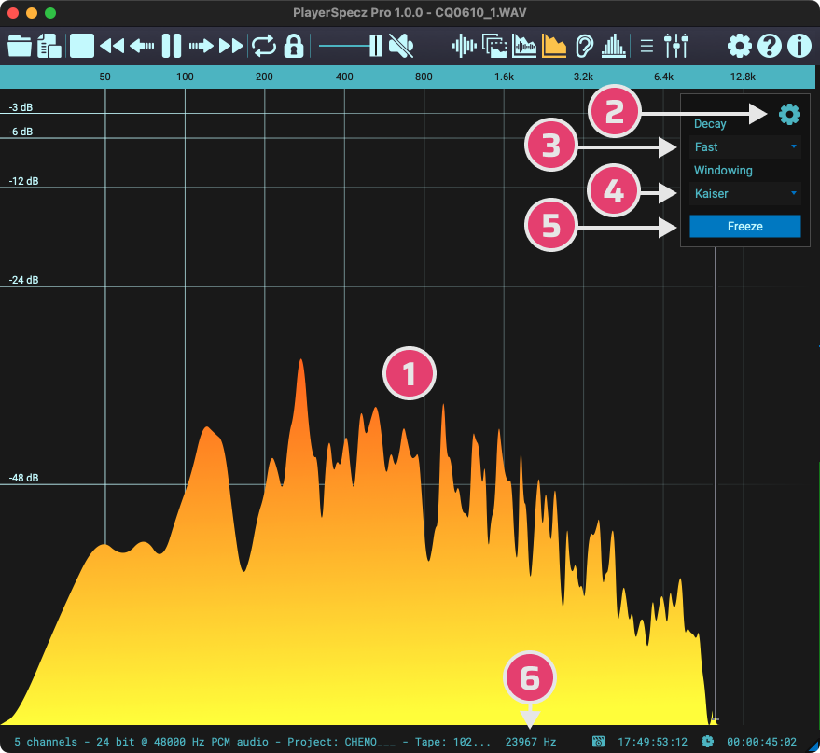Open the histogram bars icon
The width and height of the screenshot is (820, 753).
pyautogui.click(x=612, y=46)
